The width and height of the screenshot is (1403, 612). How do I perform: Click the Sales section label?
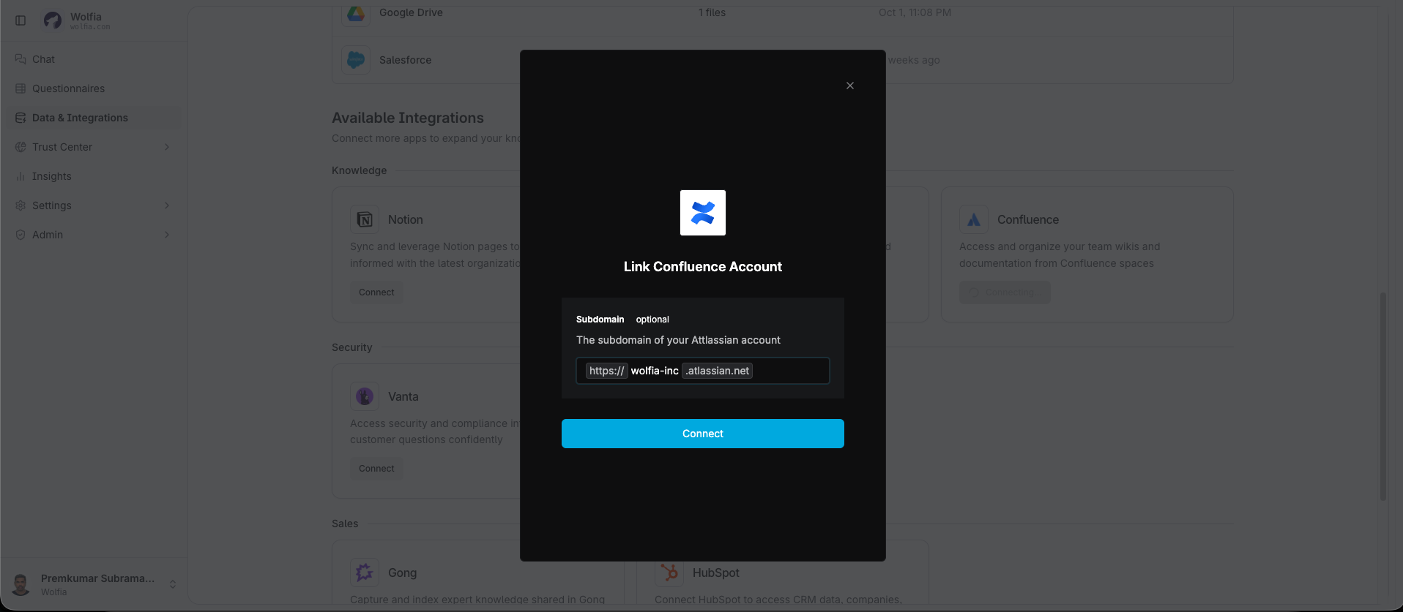345,524
